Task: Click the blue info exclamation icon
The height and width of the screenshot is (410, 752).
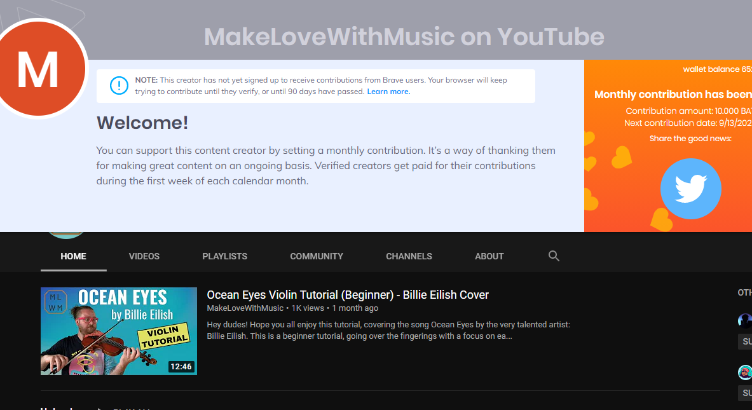Action: (x=119, y=86)
